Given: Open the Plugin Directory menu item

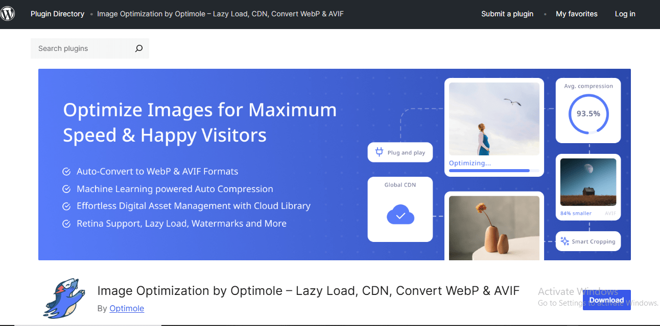Looking at the screenshot, I should pos(57,14).
